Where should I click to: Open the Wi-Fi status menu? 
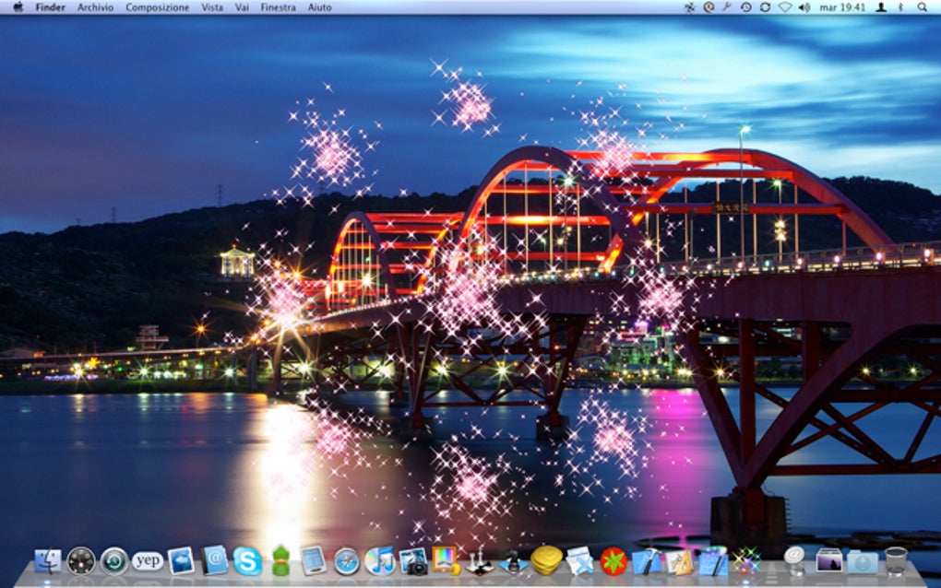pyautogui.click(x=785, y=7)
